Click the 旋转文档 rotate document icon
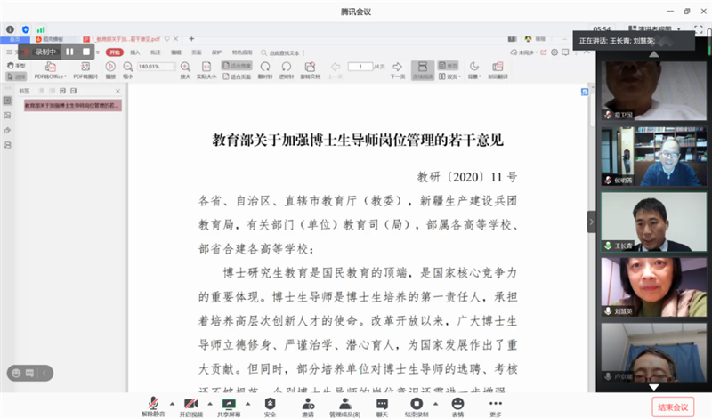712x419 pixels. 310,71
